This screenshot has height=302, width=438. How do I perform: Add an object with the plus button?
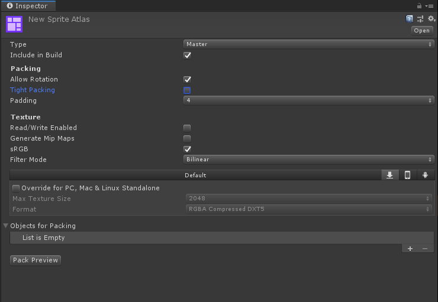(410, 249)
